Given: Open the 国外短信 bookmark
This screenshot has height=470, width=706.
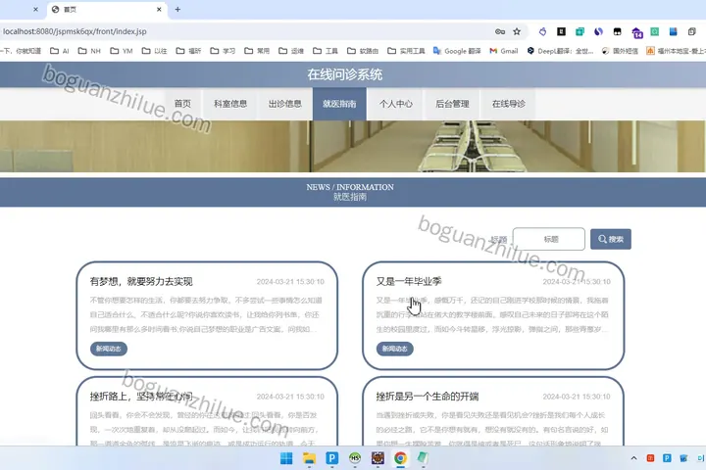Looking at the screenshot, I should (620, 51).
